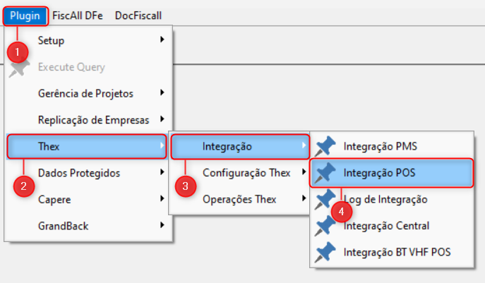
Task: Click the pin icon beside Log de Integração
Action: click(325, 199)
